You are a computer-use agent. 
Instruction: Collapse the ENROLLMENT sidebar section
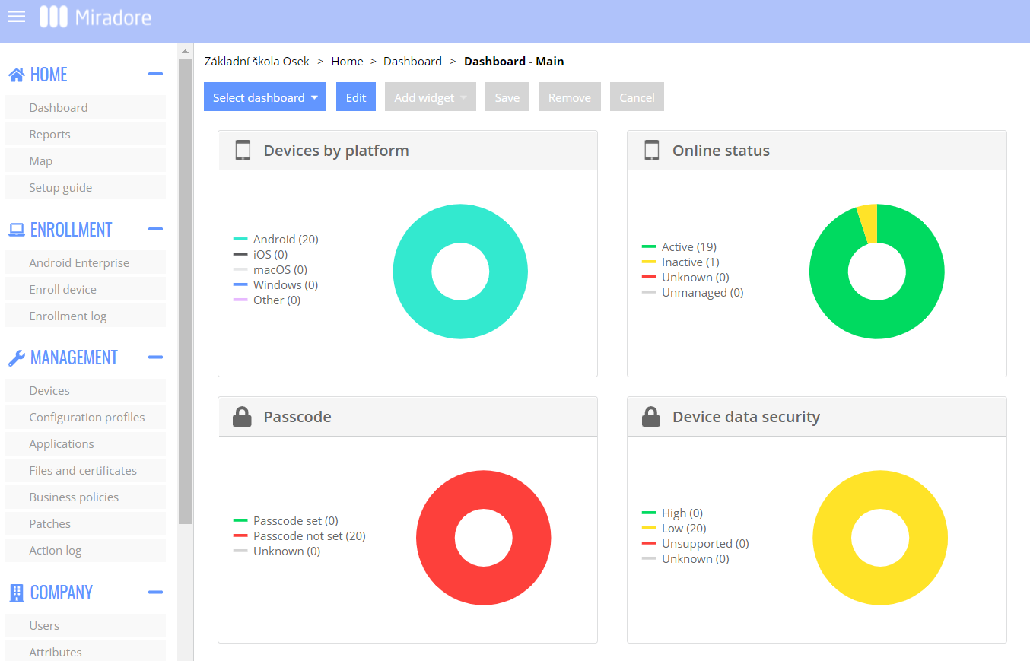(x=155, y=230)
